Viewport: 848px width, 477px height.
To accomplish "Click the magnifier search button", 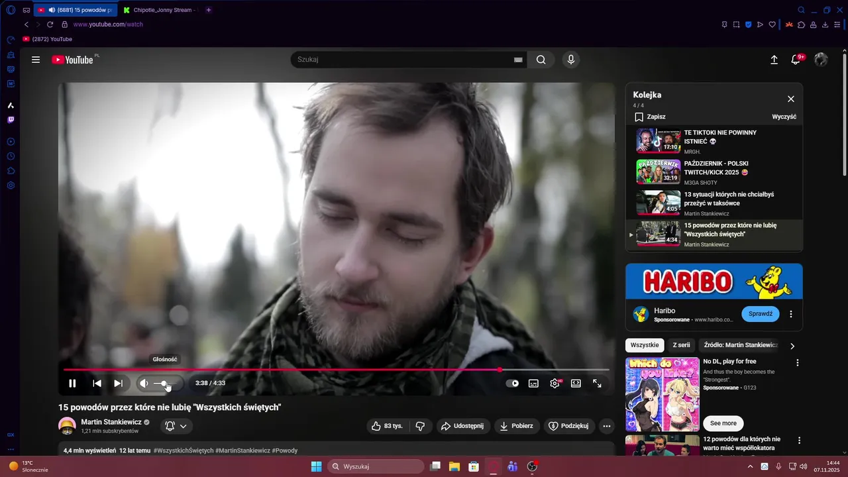I will click(x=541, y=60).
